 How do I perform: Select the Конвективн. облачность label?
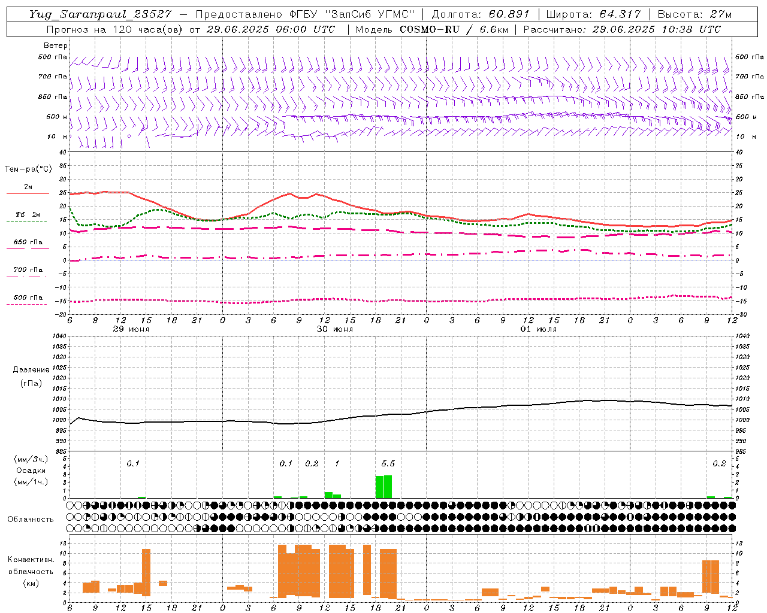[x=31, y=565]
